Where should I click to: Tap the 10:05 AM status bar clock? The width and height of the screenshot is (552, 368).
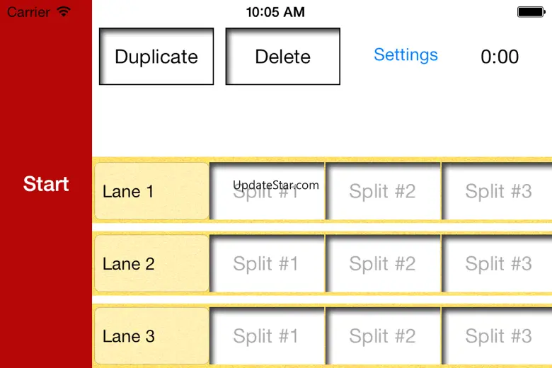point(275,12)
